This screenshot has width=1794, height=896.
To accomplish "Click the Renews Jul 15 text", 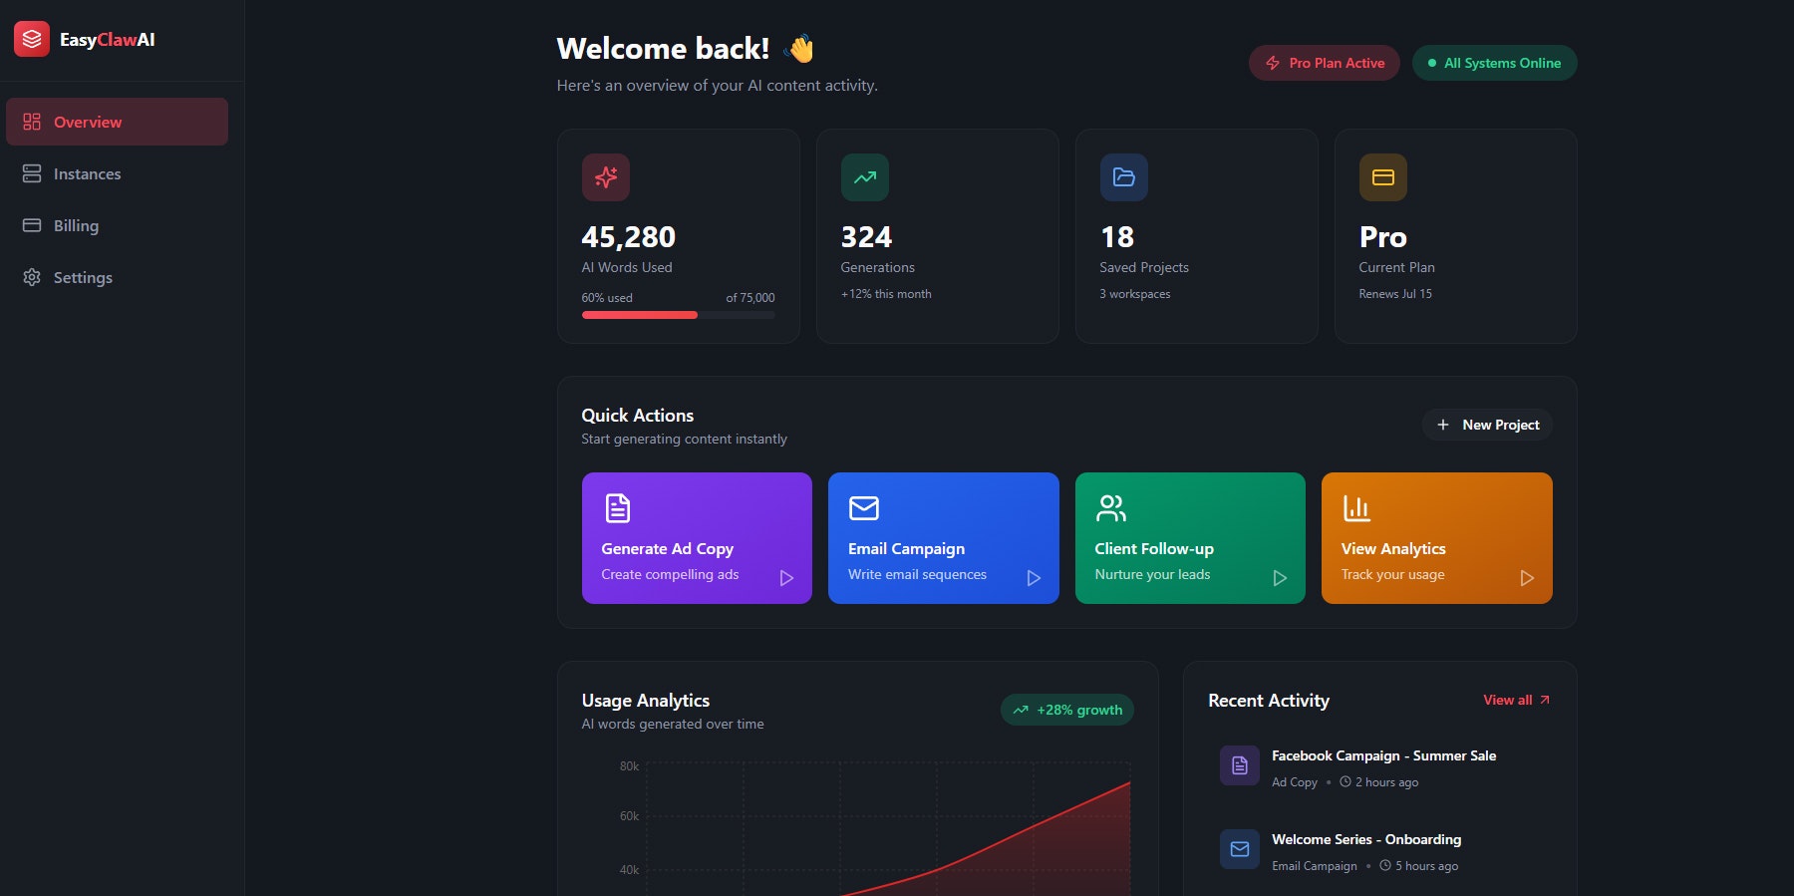I will [1395, 294].
